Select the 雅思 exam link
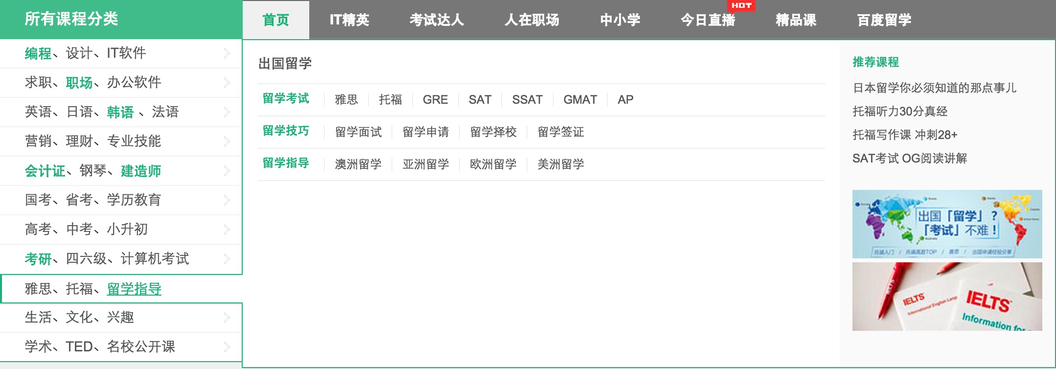The height and width of the screenshot is (369, 1056). coord(346,100)
